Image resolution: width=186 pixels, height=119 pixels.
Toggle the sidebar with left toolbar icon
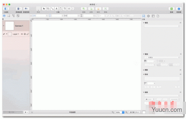[6, 9]
